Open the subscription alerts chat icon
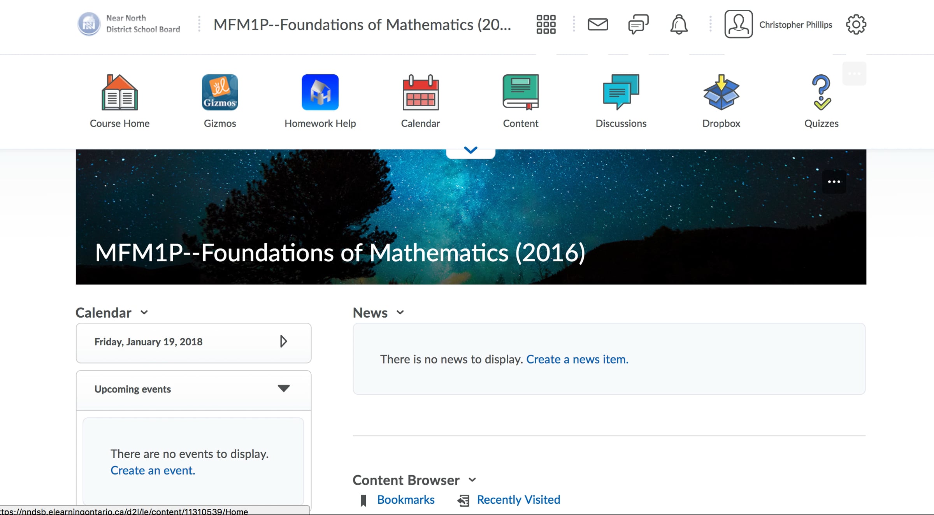 point(638,25)
